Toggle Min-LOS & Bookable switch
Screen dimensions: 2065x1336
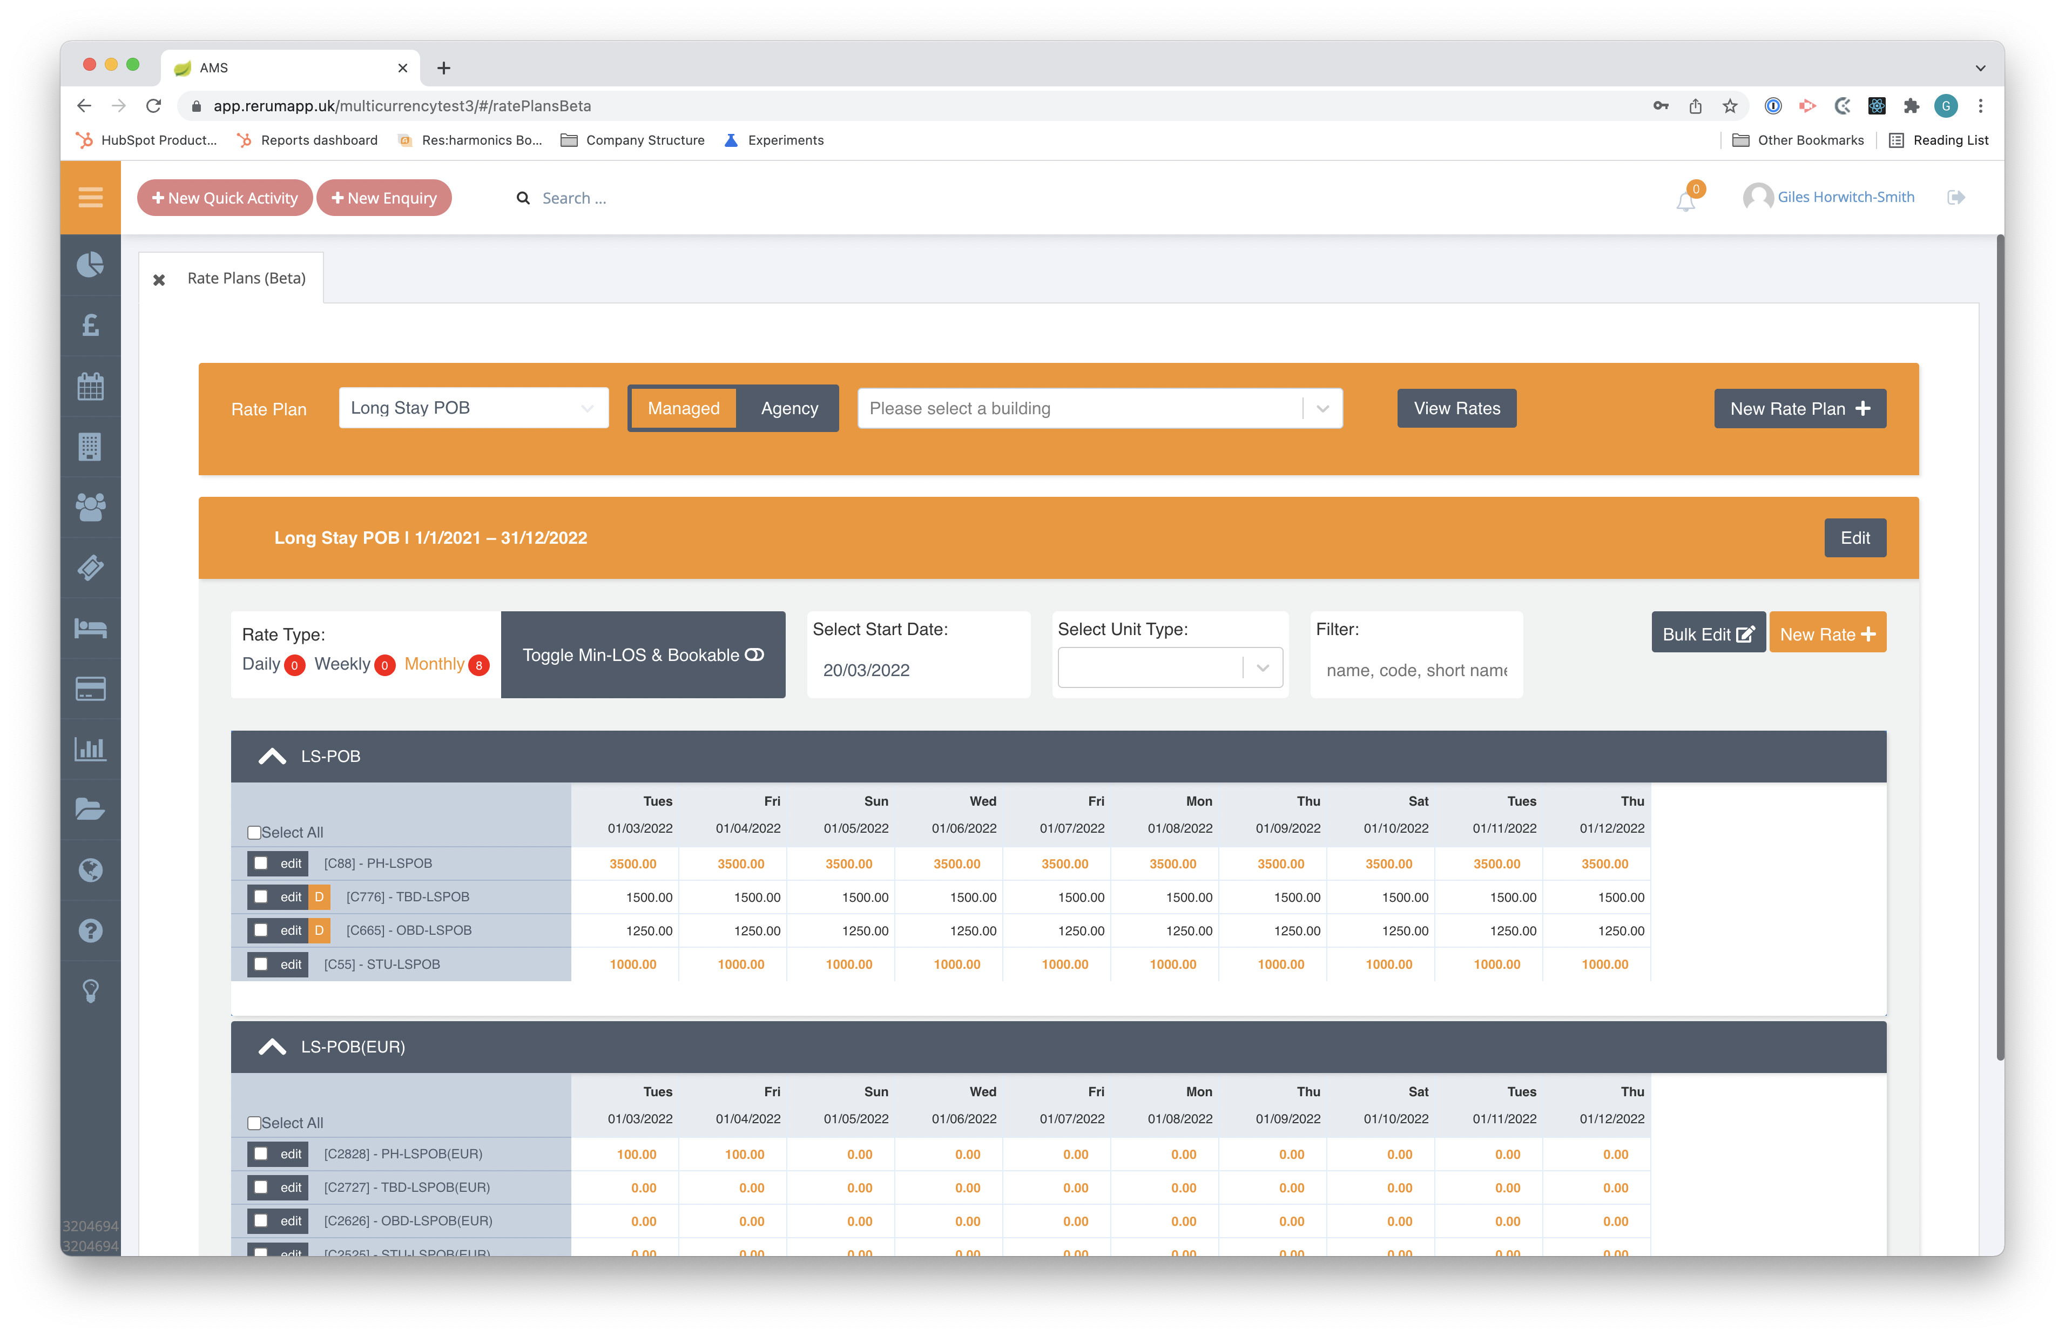643,655
